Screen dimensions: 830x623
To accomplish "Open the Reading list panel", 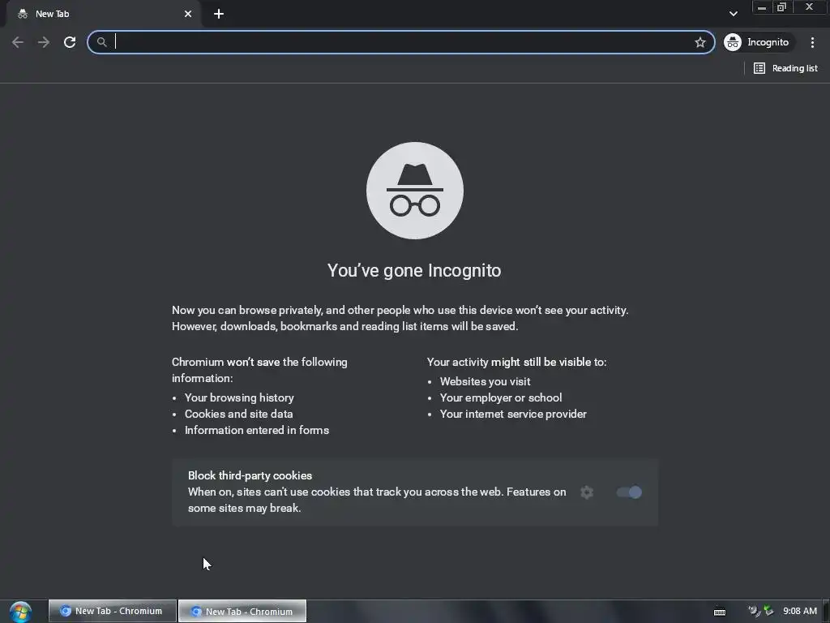I will 785,68.
